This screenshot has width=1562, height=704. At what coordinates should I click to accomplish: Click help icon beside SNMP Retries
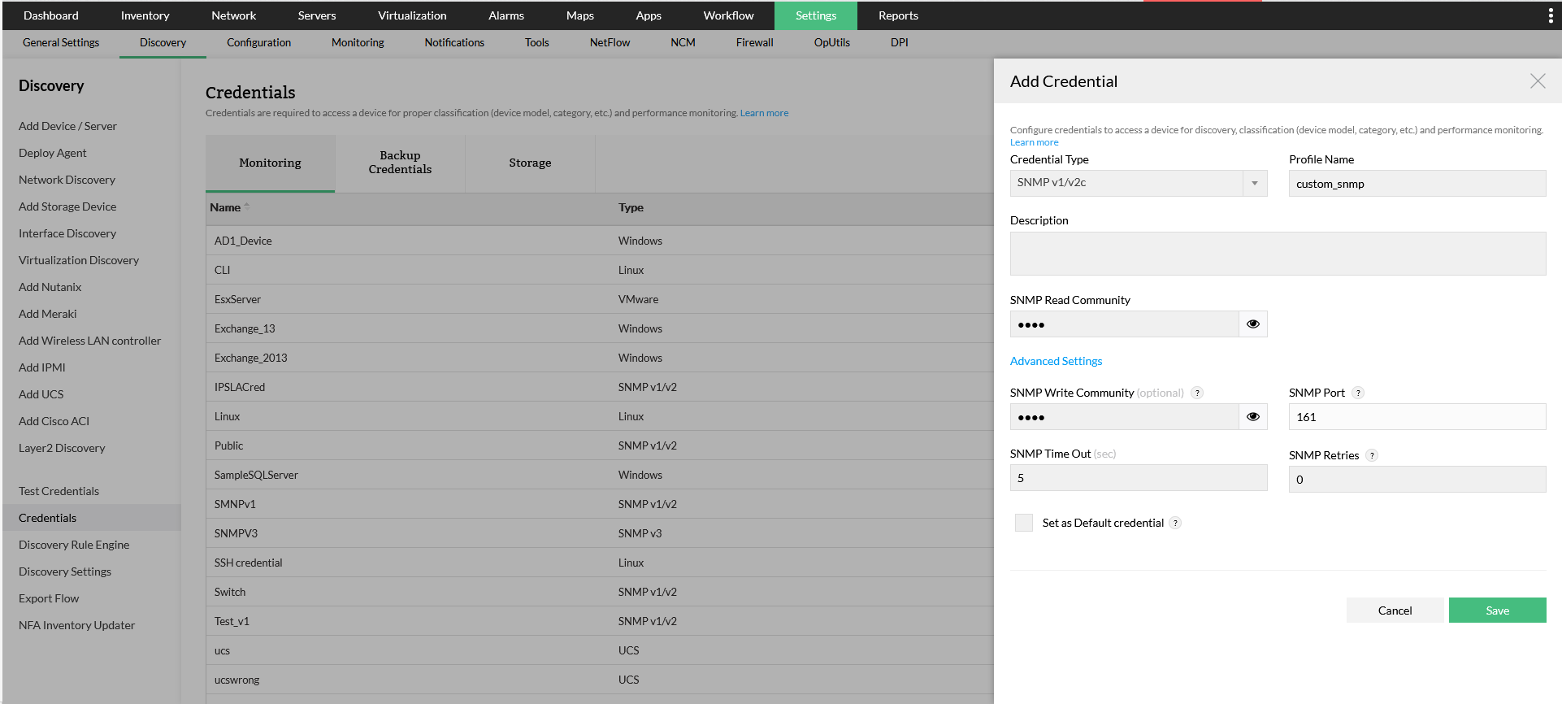coord(1372,456)
